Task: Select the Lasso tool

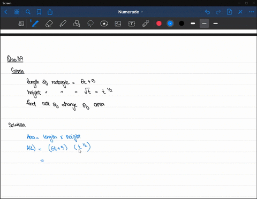Action: (90, 24)
